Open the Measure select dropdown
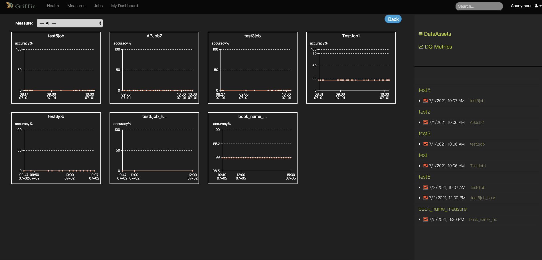The width and height of the screenshot is (542, 260). tap(70, 23)
